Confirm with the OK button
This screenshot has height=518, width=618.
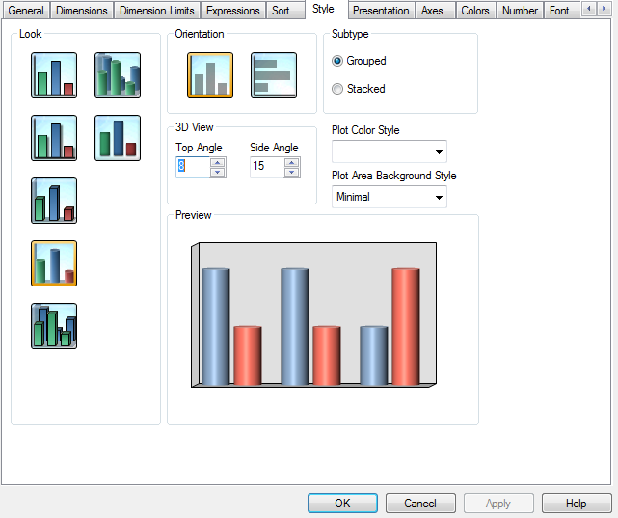(342, 503)
